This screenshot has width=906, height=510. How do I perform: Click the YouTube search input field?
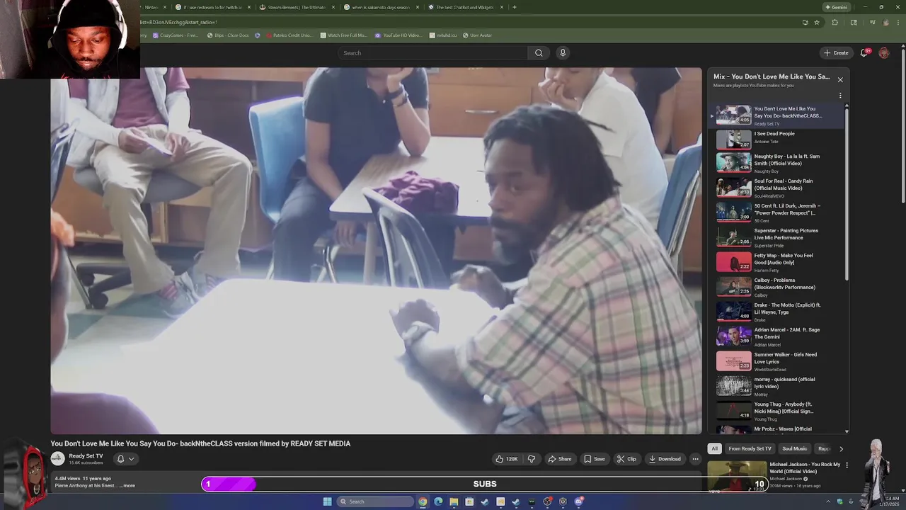pyautogui.click(x=433, y=53)
